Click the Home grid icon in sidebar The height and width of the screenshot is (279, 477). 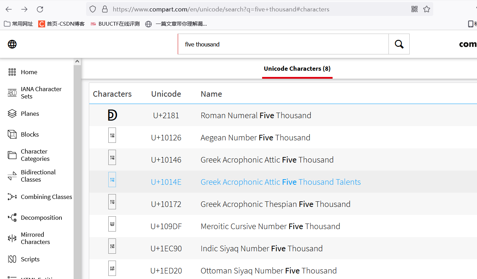12,72
